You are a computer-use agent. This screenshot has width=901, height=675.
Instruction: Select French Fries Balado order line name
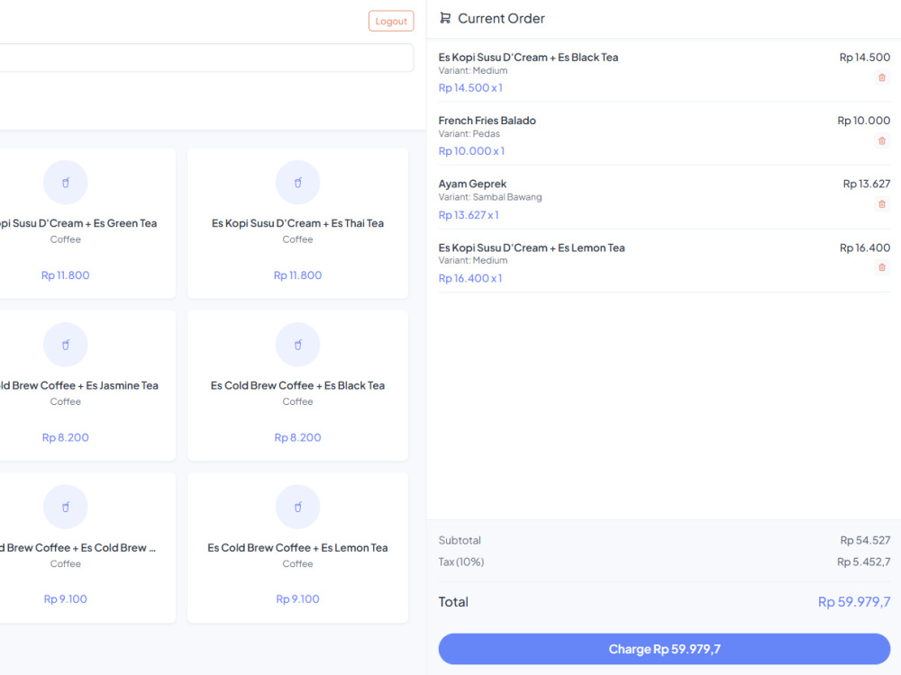click(487, 121)
